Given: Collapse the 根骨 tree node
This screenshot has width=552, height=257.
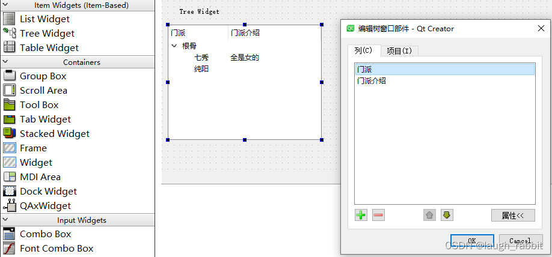Looking at the screenshot, I should pyautogui.click(x=174, y=46).
